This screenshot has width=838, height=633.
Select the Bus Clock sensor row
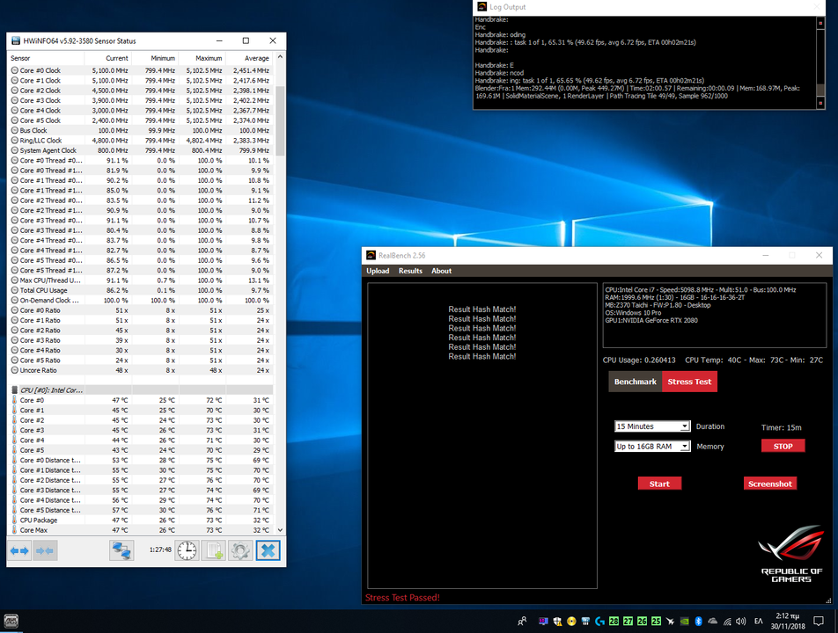point(141,130)
